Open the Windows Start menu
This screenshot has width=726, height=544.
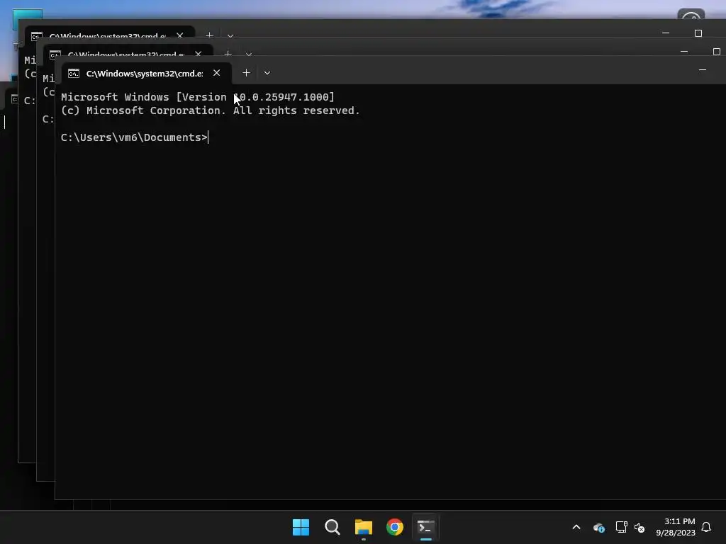coord(301,527)
